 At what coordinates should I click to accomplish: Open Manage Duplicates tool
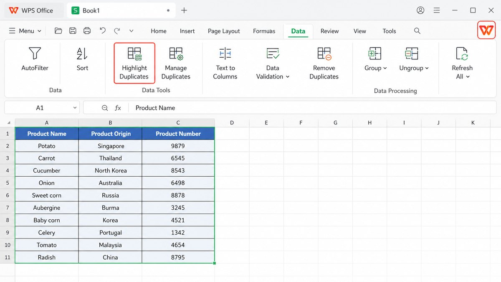[176, 63]
